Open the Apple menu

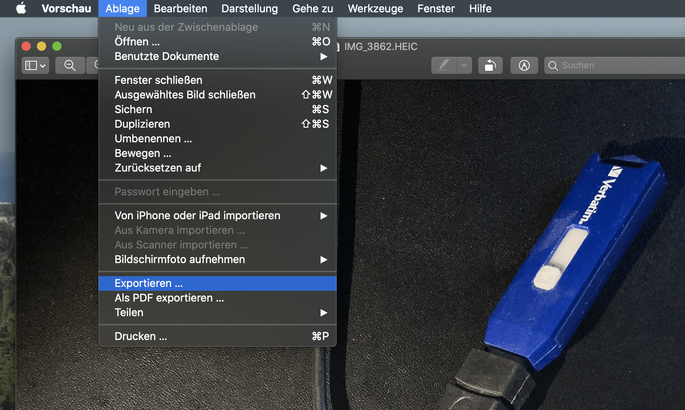tap(21, 8)
